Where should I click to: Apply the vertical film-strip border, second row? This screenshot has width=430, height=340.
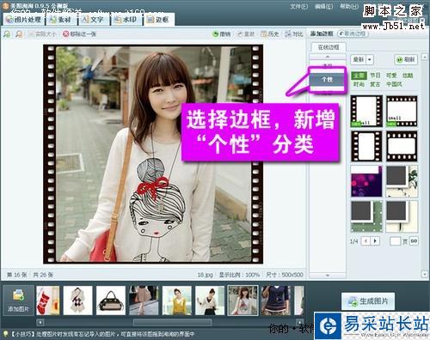pos(366,146)
